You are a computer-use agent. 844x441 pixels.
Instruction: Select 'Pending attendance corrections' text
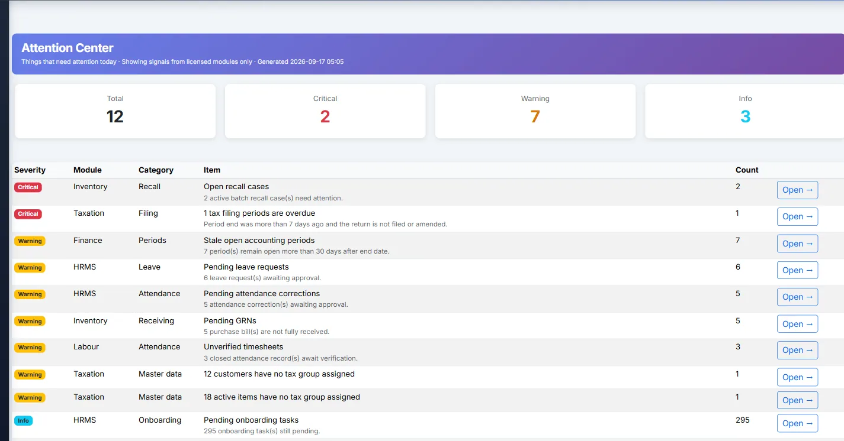point(262,293)
